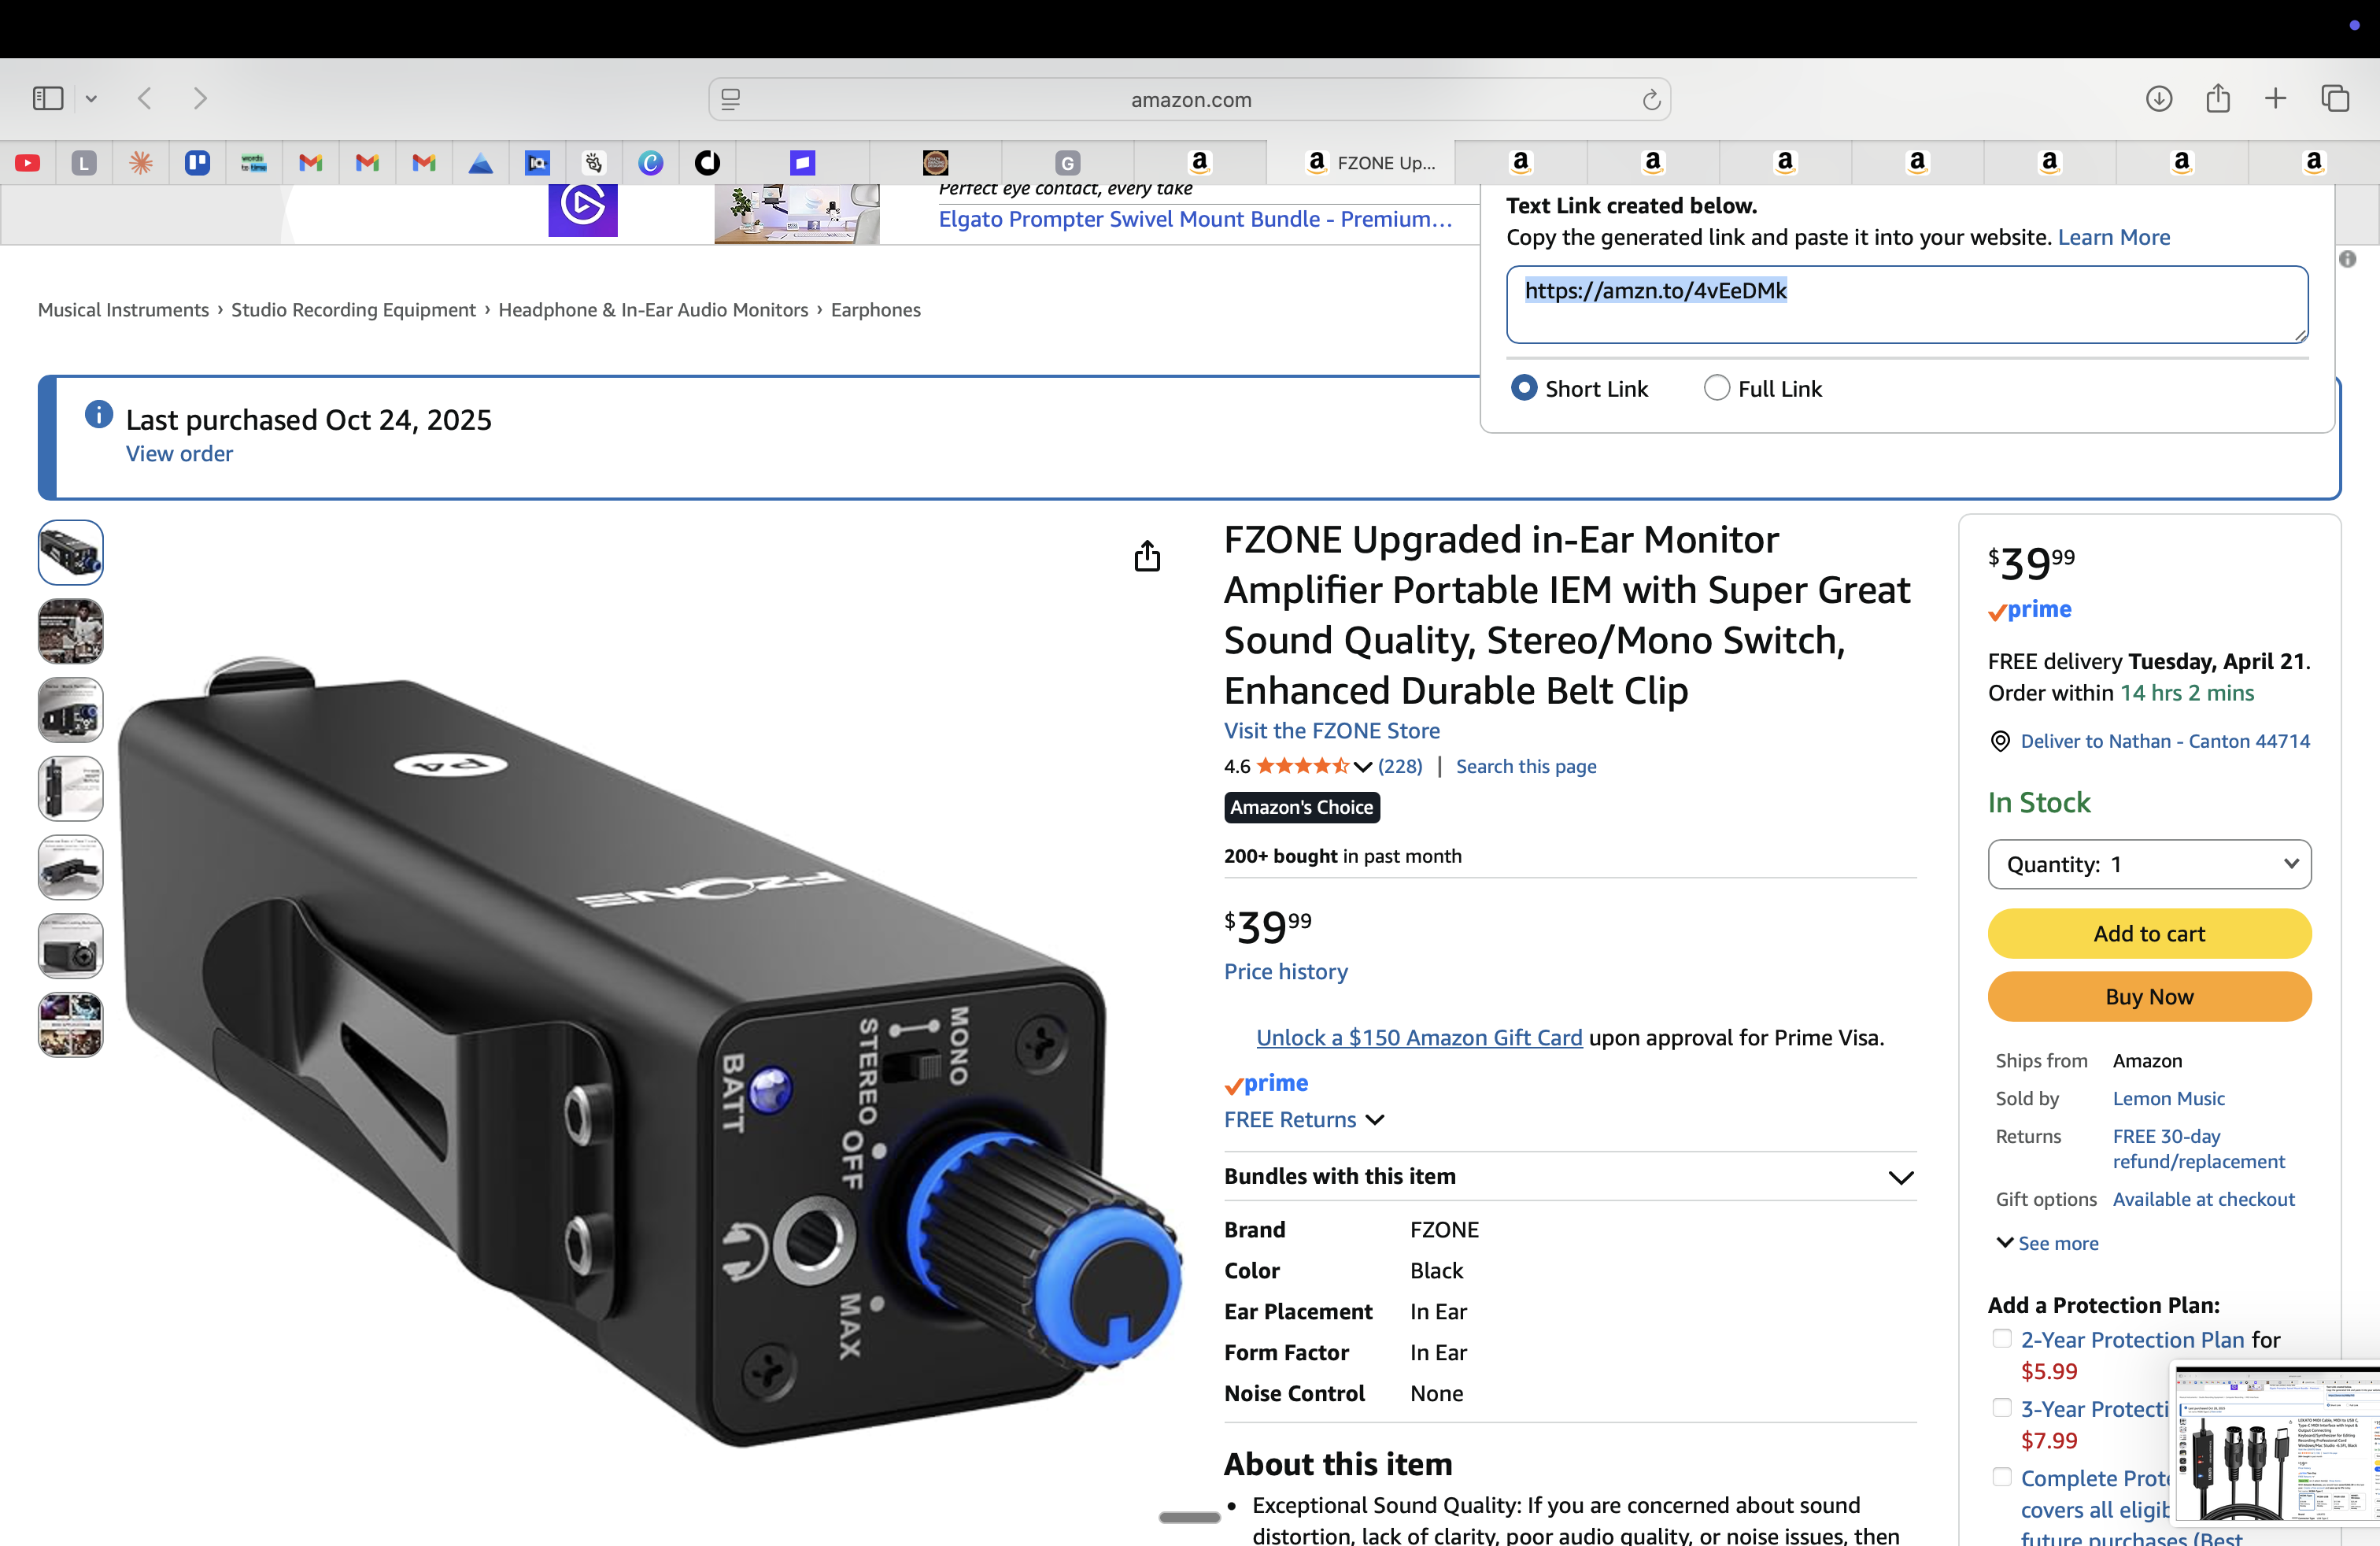This screenshot has width=2380, height=1546.
Task: Click the amazon.com address bar
Action: tap(1190, 99)
